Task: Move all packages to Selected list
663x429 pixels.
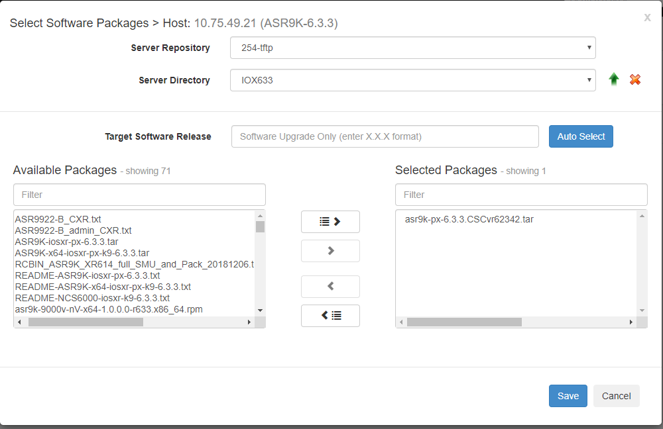Action: pos(330,222)
